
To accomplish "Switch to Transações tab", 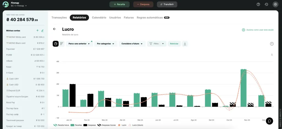I will pyautogui.click(x=59, y=18).
